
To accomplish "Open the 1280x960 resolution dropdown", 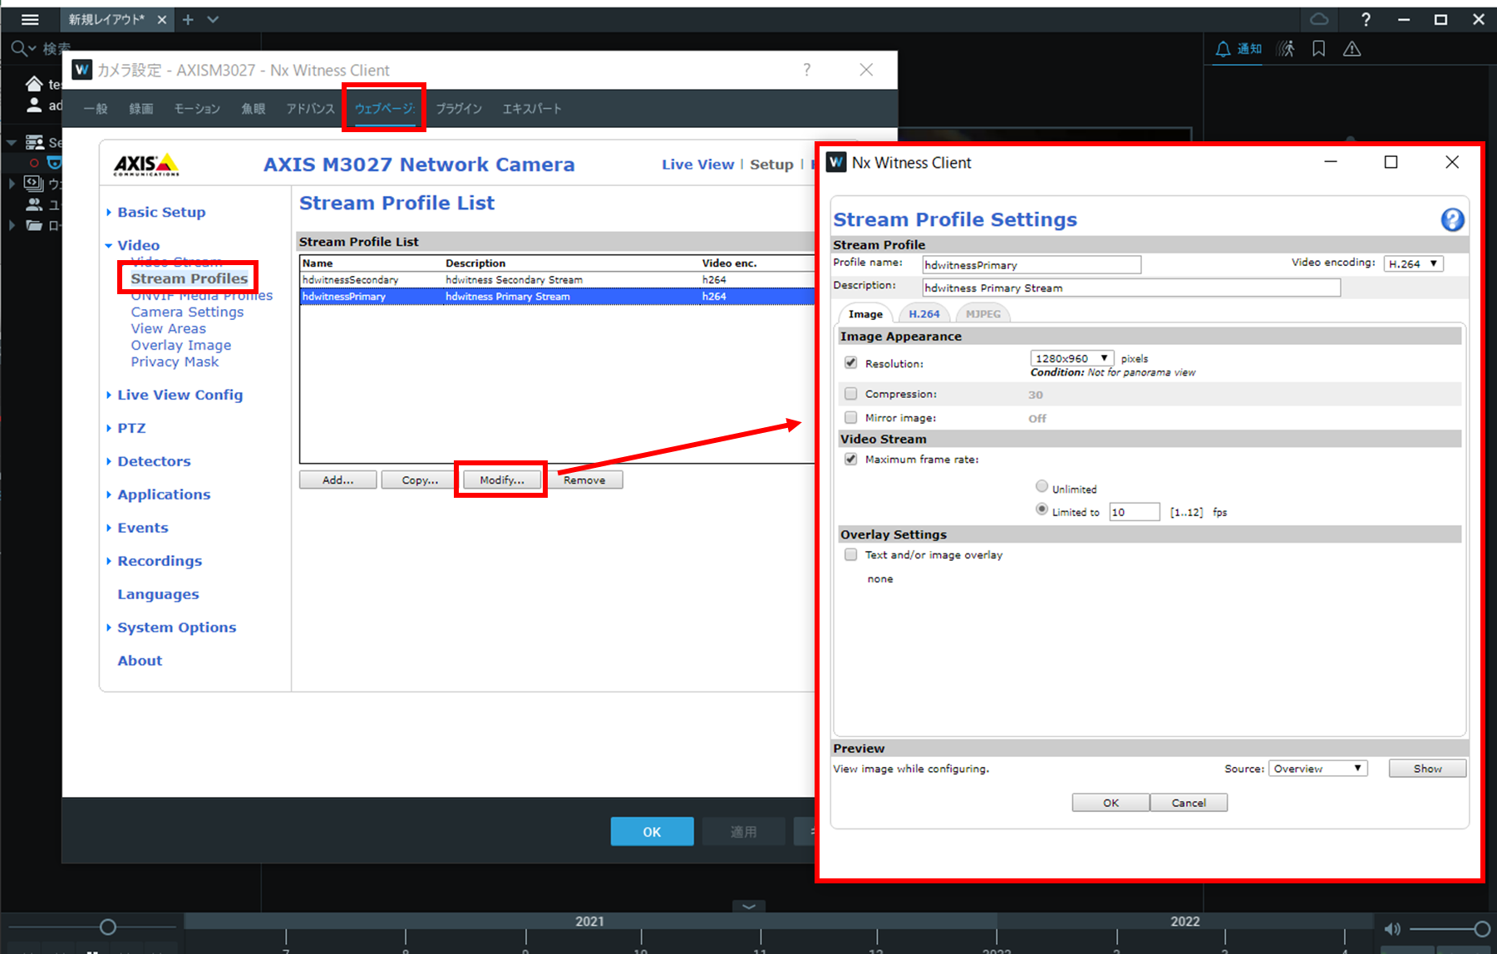I will [x=1071, y=358].
